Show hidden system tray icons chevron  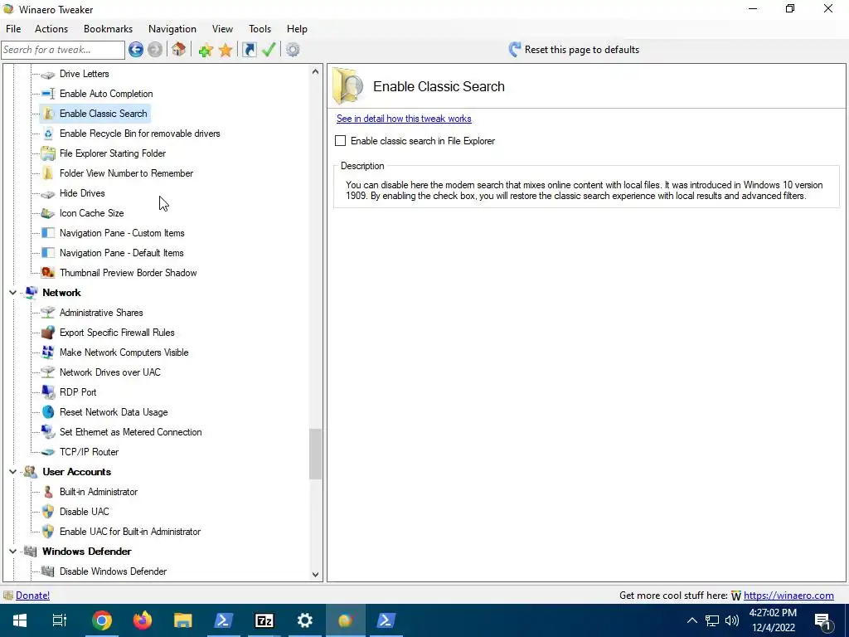click(x=692, y=620)
